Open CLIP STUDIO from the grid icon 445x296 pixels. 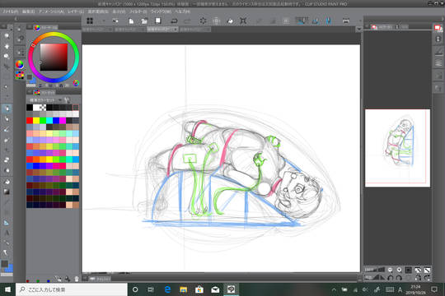[x=90, y=21]
